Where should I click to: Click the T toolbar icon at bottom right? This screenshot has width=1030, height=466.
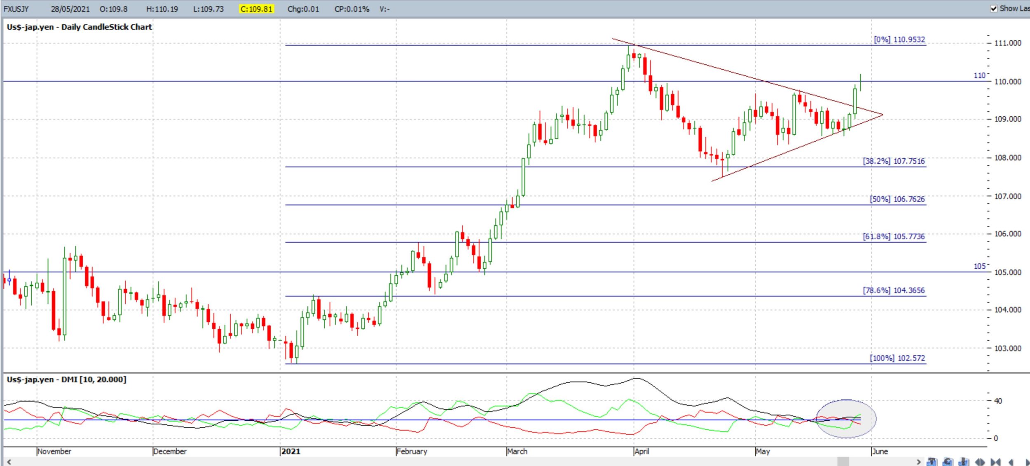932,461
